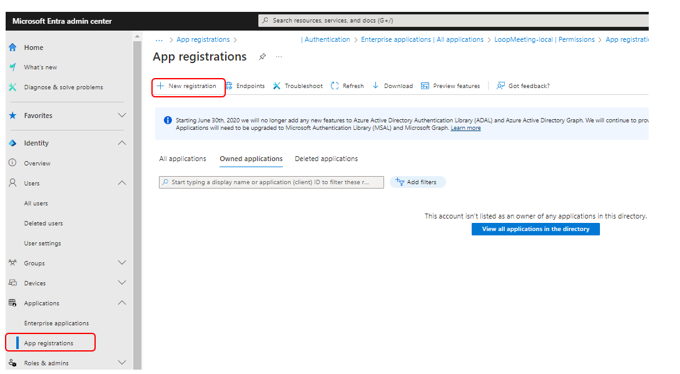Screen dimensions: 680x374
Task: Click the search magnifier icon in top bar
Action: coord(265,21)
